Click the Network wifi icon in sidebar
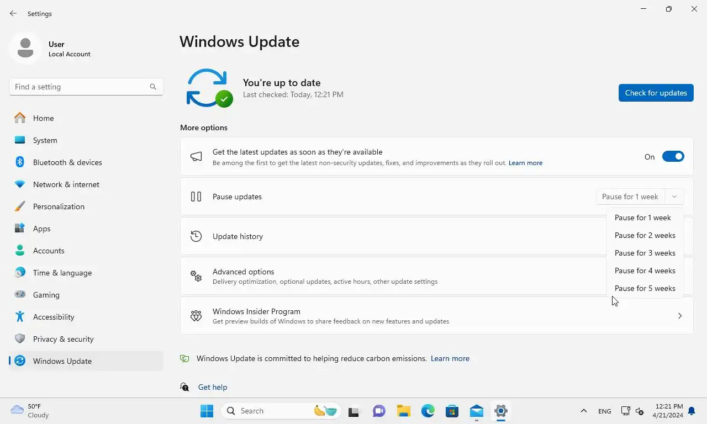This screenshot has height=424, width=707. point(20,184)
